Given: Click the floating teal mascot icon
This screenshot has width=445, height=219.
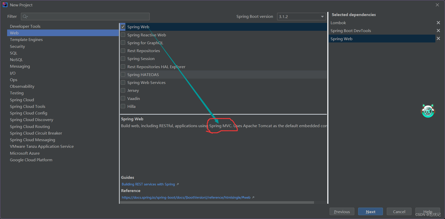Looking at the screenshot, I should tap(428, 111).
